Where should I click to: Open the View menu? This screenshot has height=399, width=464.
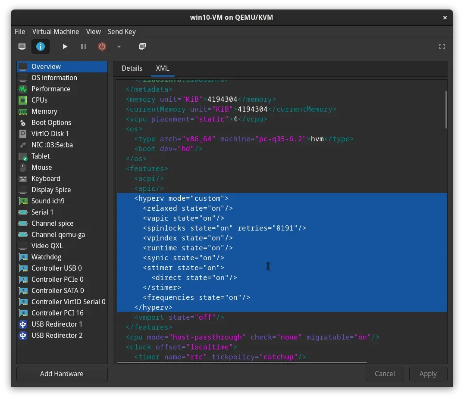click(x=94, y=31)
